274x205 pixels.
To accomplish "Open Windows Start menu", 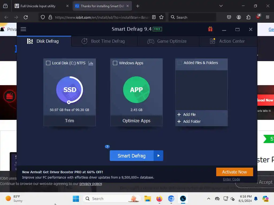I will point(76,199).
